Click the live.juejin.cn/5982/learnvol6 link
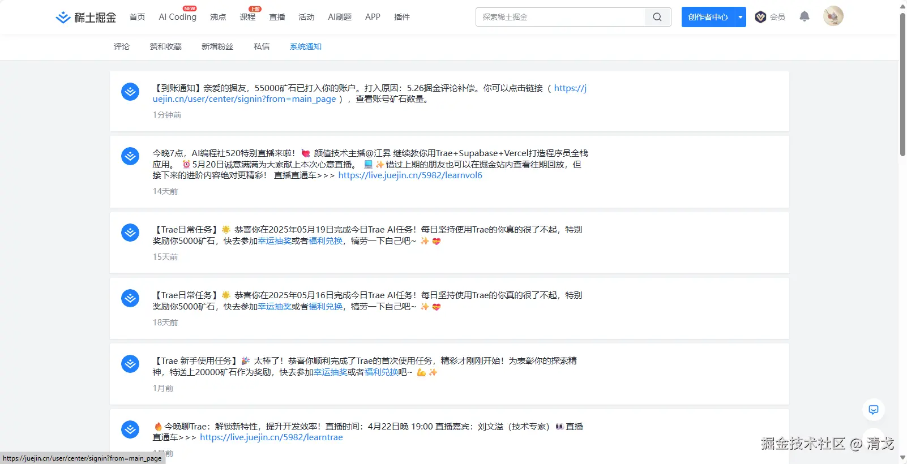The image size is (907, 464). tap(410, 175)
